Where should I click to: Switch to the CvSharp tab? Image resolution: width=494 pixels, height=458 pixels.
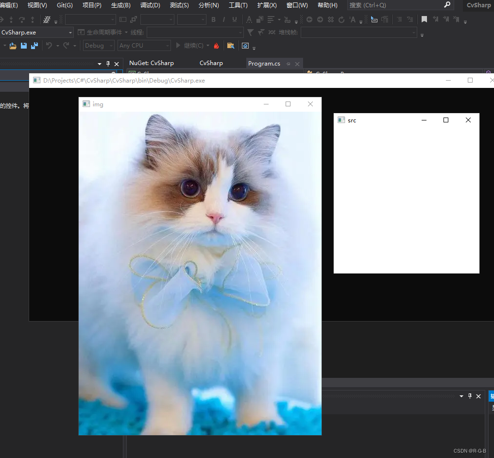[x=211, y=63]
